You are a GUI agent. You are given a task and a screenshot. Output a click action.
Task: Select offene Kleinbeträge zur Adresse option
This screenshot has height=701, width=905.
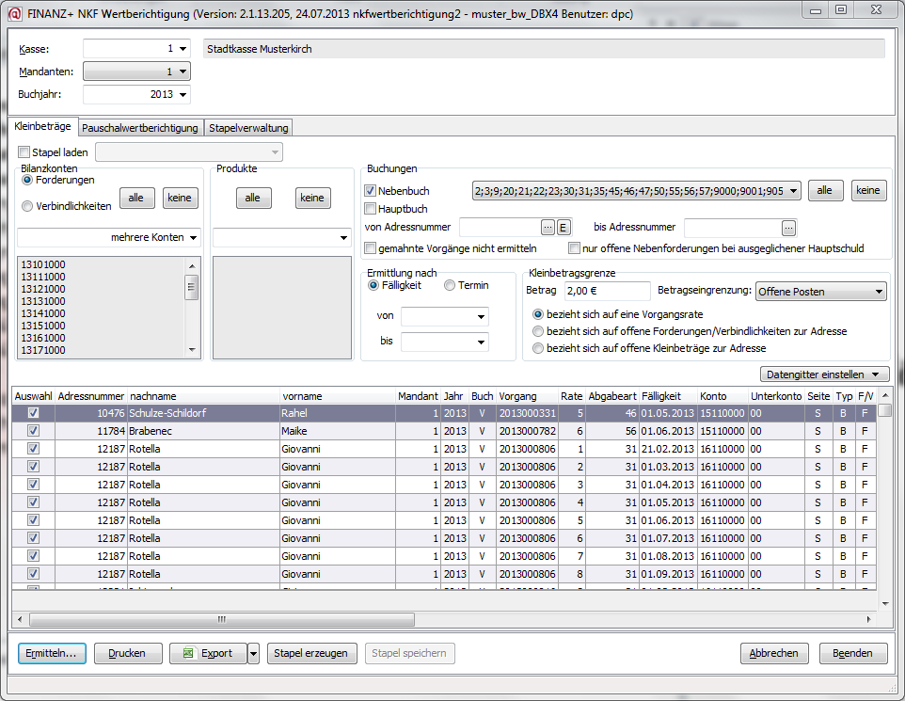[x=538, y=348]
